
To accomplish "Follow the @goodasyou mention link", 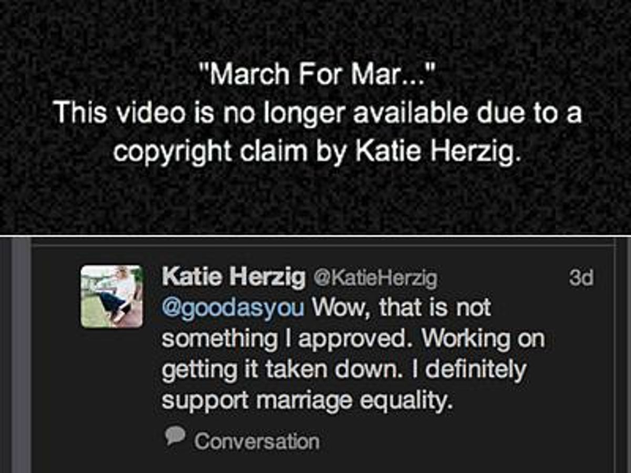I will (233, 308).
